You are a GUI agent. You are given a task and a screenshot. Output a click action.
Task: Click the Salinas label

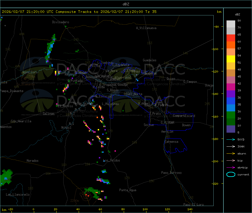click(48, 114)
